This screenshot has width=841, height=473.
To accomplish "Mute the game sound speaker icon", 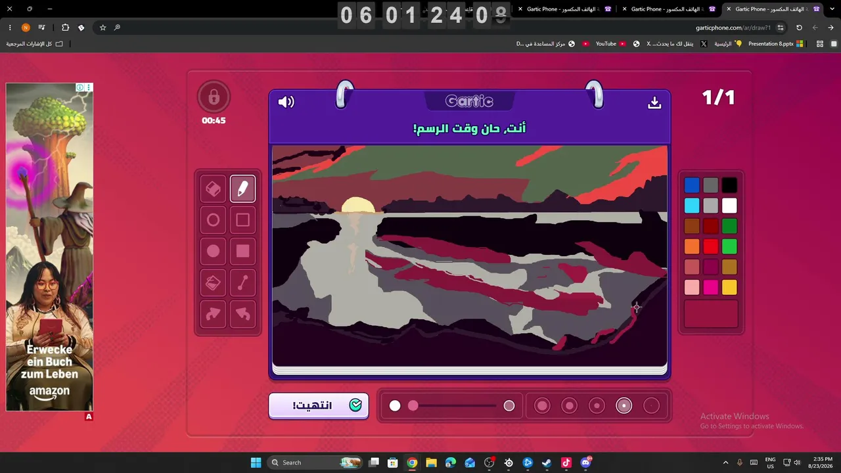I will click(286, 102).
